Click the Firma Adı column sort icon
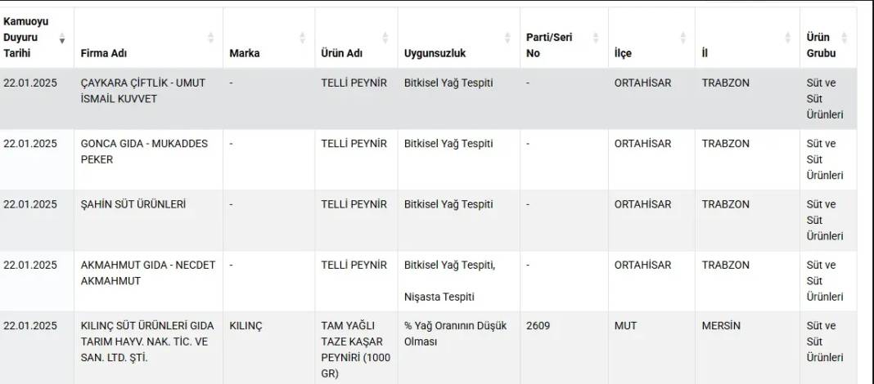 [211, 38]
